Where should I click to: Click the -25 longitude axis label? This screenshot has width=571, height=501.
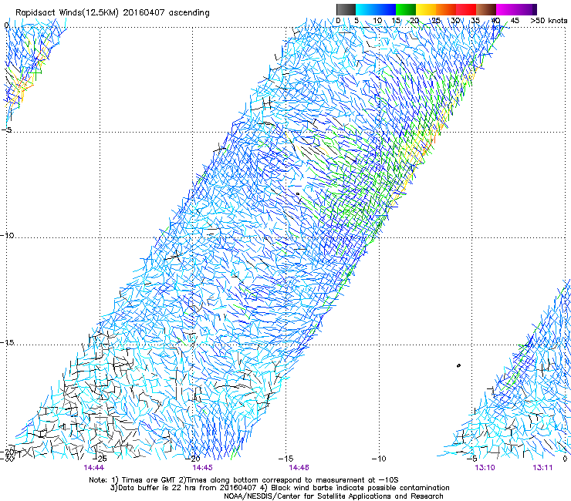[99, 459]
